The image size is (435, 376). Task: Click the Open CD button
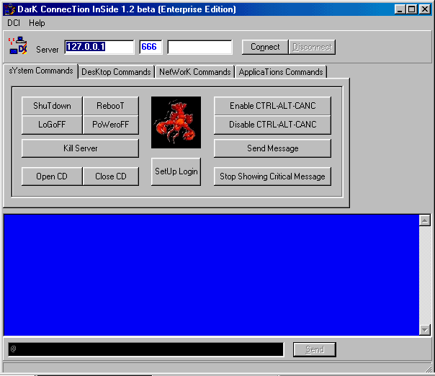tap(52, 176)
